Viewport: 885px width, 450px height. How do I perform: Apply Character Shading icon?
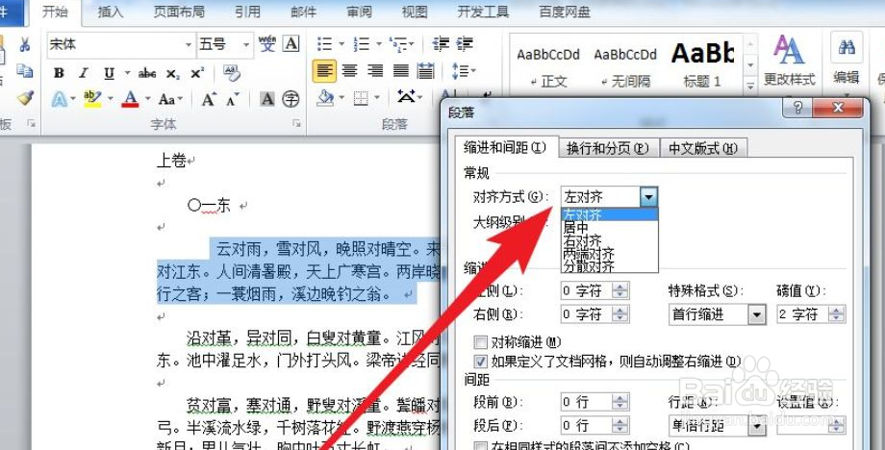(x=267, y=100)
